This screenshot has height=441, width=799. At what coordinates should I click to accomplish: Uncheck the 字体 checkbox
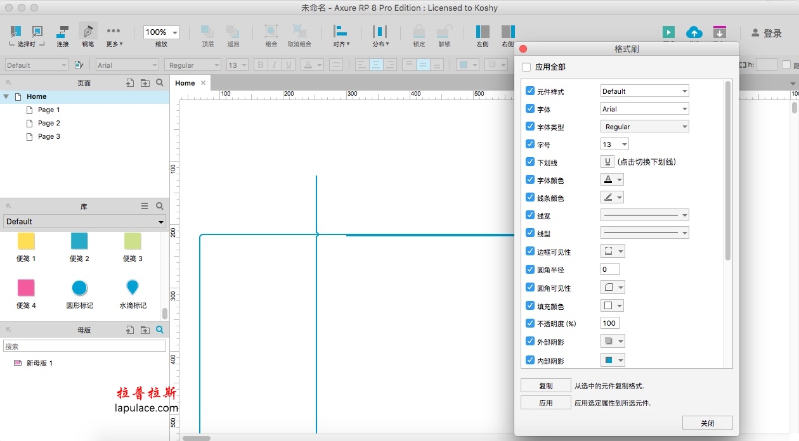point(530,109)
